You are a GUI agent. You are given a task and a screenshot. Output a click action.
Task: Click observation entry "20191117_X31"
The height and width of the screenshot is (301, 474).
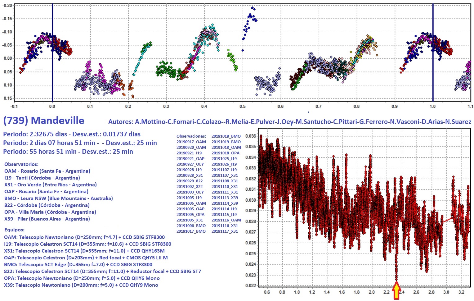[225, 231]
